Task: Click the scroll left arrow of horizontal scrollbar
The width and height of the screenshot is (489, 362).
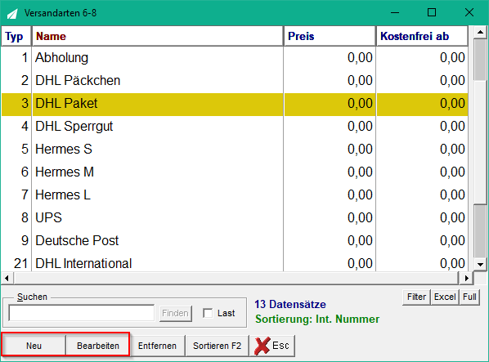Action: [x=7, y=278]
